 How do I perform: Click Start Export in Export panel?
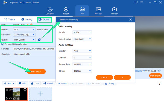[x=36, y=72]
